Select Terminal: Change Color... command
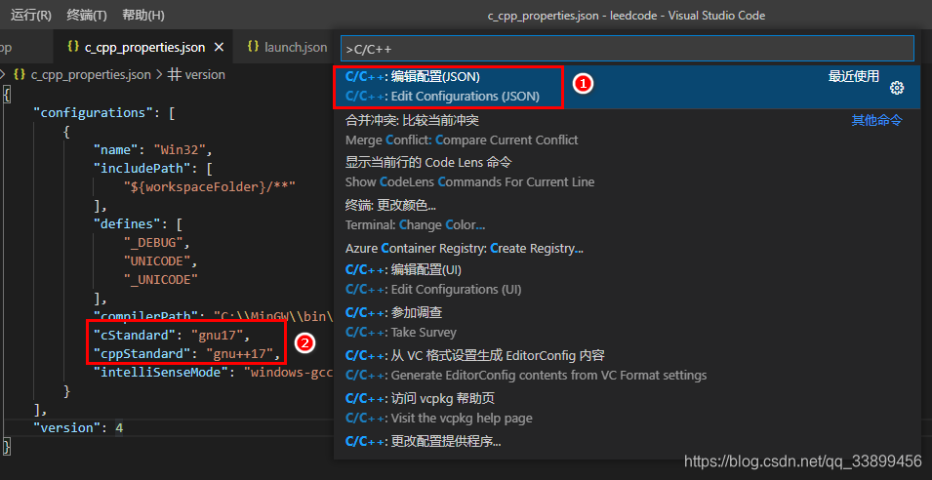 point(628,215)
